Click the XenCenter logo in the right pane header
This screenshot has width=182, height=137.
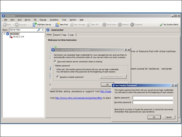coord(48,30)
